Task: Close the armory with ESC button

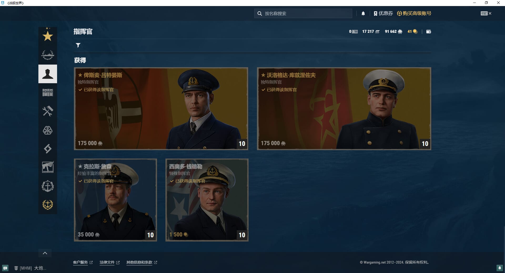Action: tap(486, 13)
